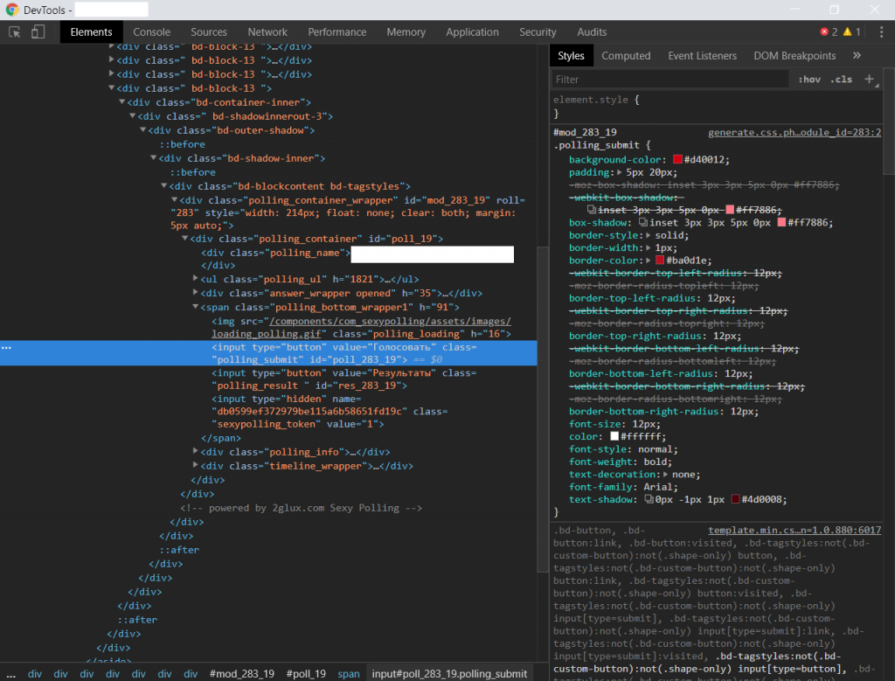Switch to the Event Listeners tab
Image resolution: width=895 pixels, height=681 pixels.
pyautogui.click(x=702, y=55)
